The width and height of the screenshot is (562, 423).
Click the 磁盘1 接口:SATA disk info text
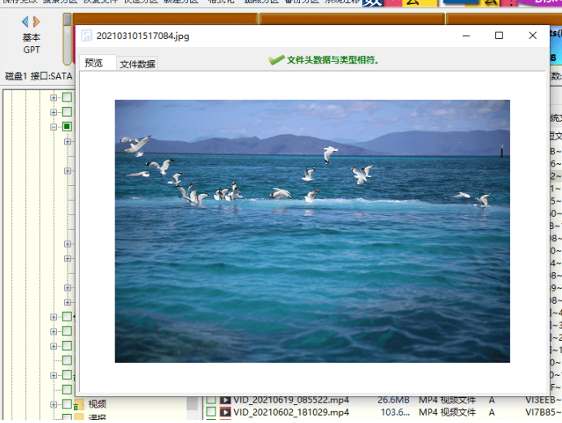pos(39,76)
